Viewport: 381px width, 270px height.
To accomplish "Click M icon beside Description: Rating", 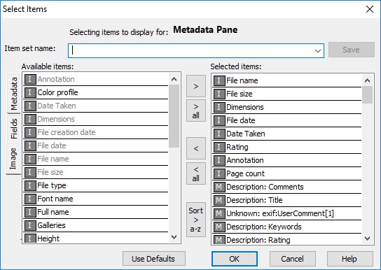I will click(219, 240).
